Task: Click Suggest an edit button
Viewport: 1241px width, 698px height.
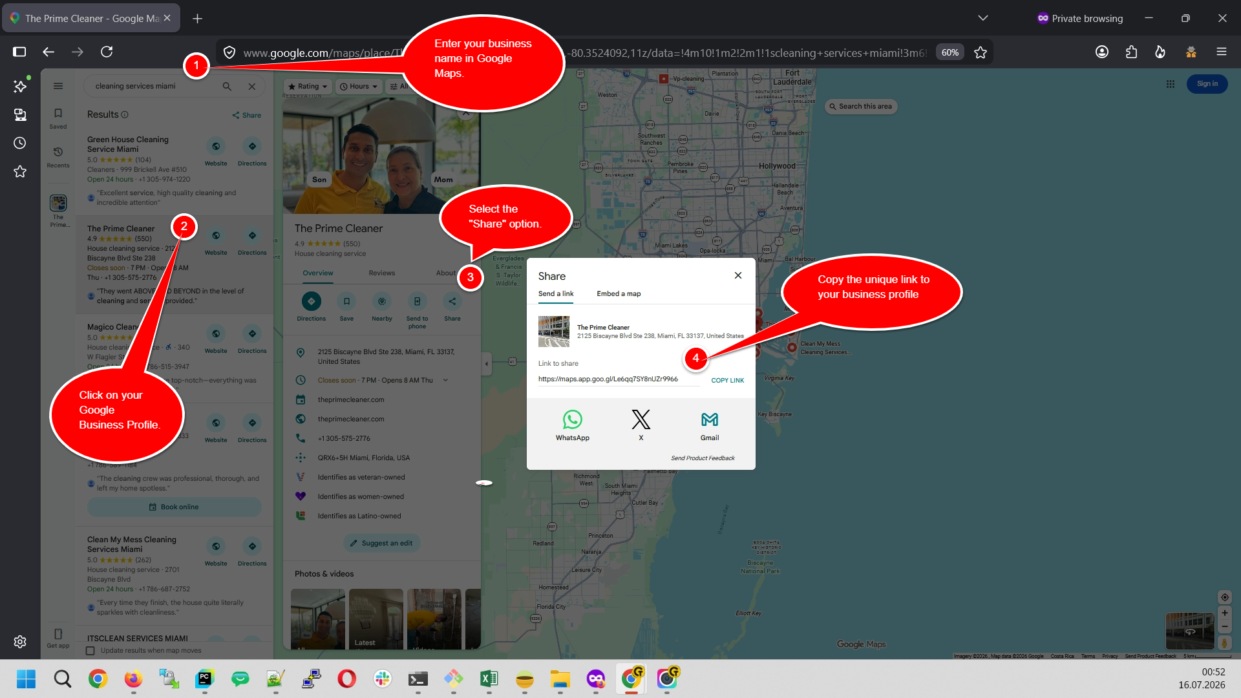Action: pos(381,544)
